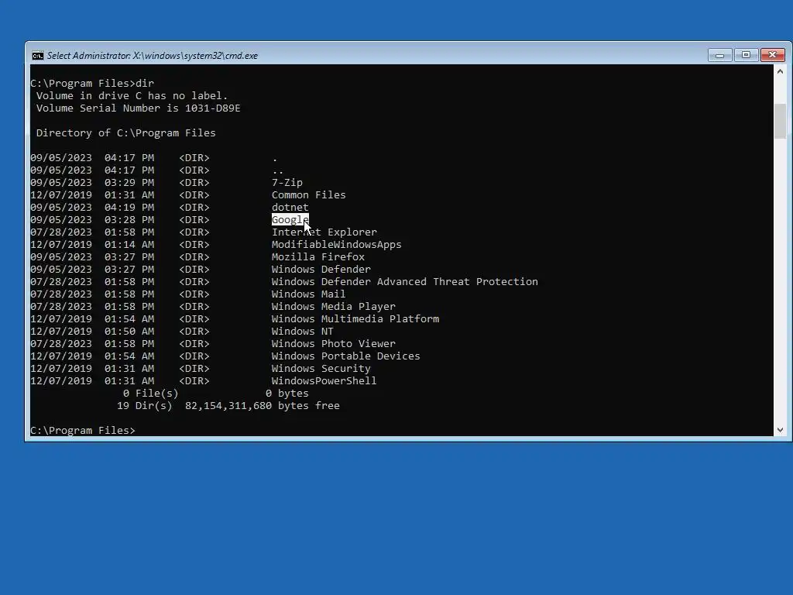Click the 'Windows Multimedia Platform' entry

pyautogui.click(x=355, y=318)
